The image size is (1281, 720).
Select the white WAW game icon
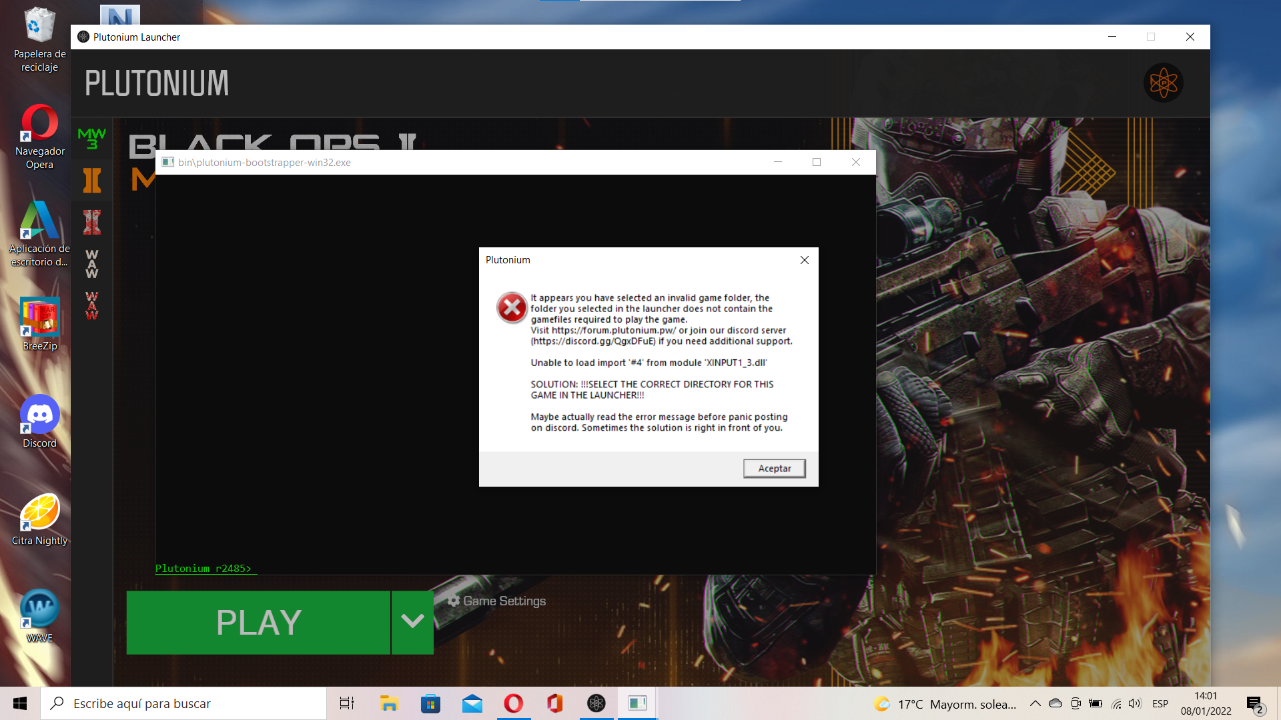tap(92, 264)
